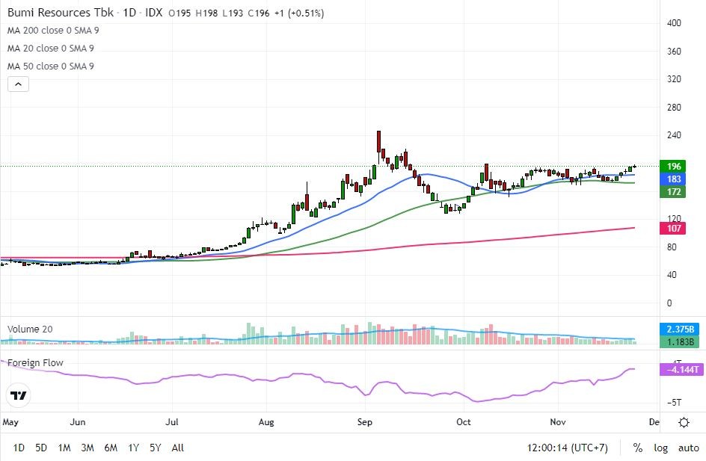706x461 pixels.
Task: Click the blue 183 MA price label
Action: [x=672, y=179]
